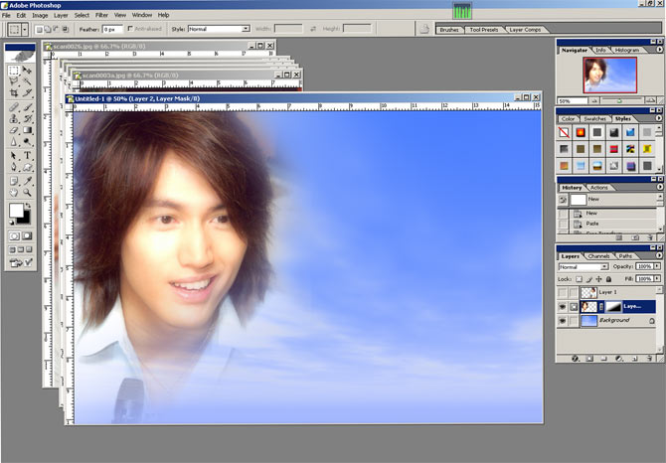
Task: Pick the Healing Brush tool
Action: [x=14, y=107]
